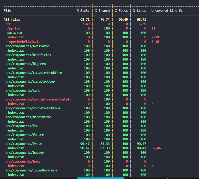Screen dimensions: 199x179
Task: Select the src/components/card folder row
Action: click(x=23, y=91)
